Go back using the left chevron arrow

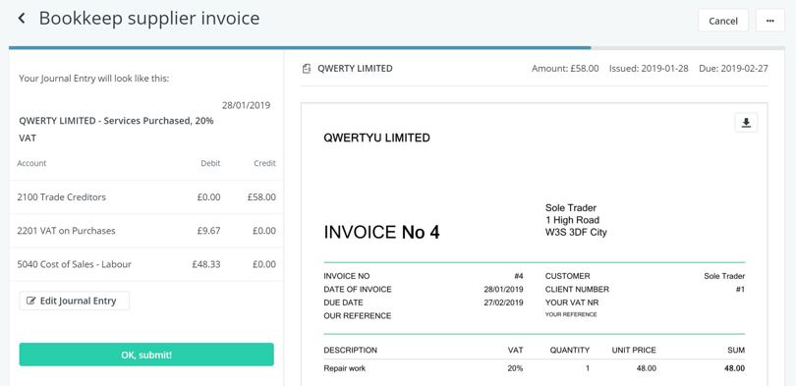tap(22, 19)
